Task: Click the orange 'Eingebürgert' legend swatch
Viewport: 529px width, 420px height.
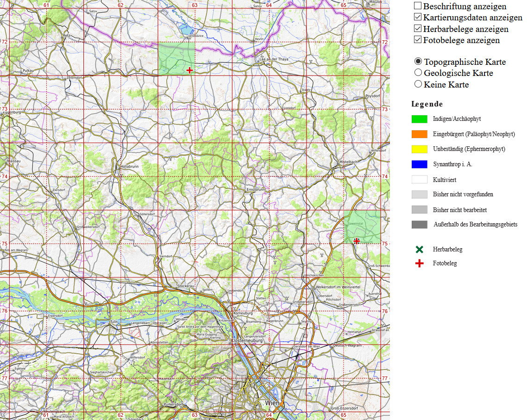Action: click(x=420, y=134)
